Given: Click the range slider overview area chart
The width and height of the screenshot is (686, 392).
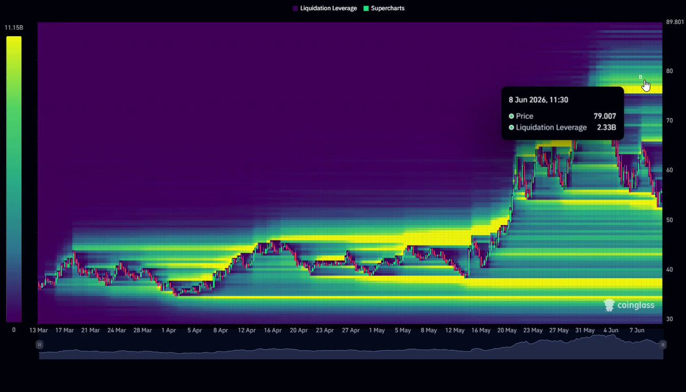Looking at the screenshot, I should pos(351,347).
